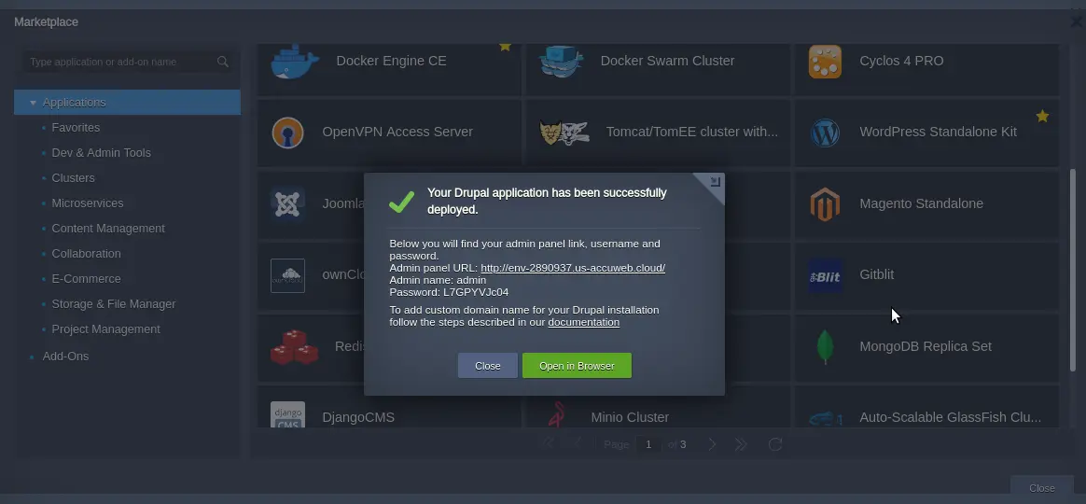Image resolution: width=1086 pixels, height=504 pixels.
Task: Click the DjangoCMS logo icon
Action: pos(287,414)
